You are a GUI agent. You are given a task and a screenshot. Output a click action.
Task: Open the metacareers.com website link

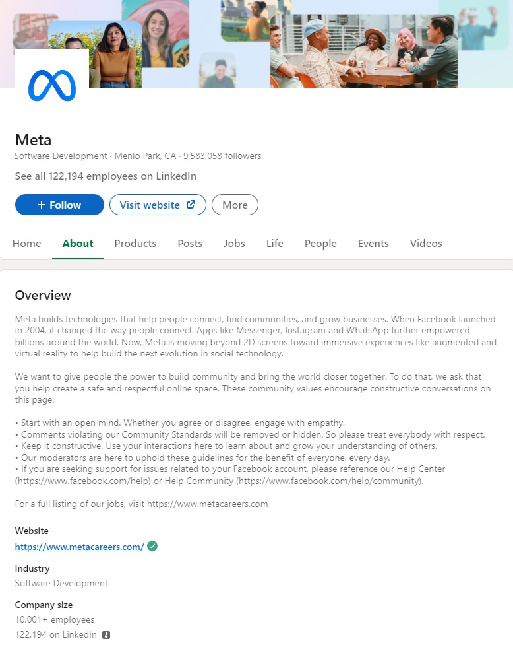coord(78,546)
